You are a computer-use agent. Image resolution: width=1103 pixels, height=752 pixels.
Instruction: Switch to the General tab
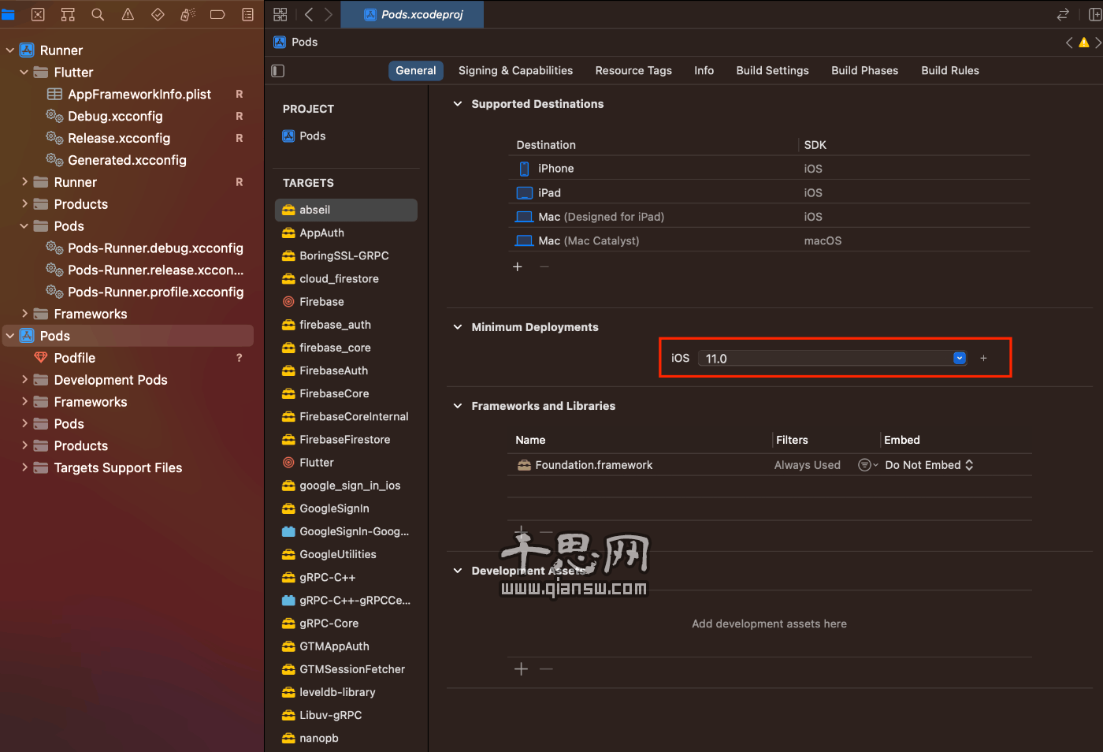pyautogui.click(x=416, y=71)
